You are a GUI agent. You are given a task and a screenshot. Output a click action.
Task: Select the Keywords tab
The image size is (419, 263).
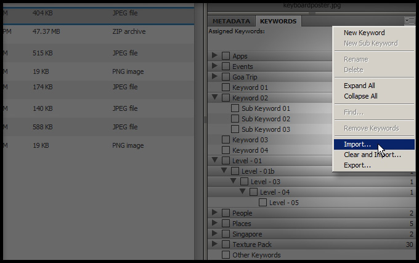point(278,22)
